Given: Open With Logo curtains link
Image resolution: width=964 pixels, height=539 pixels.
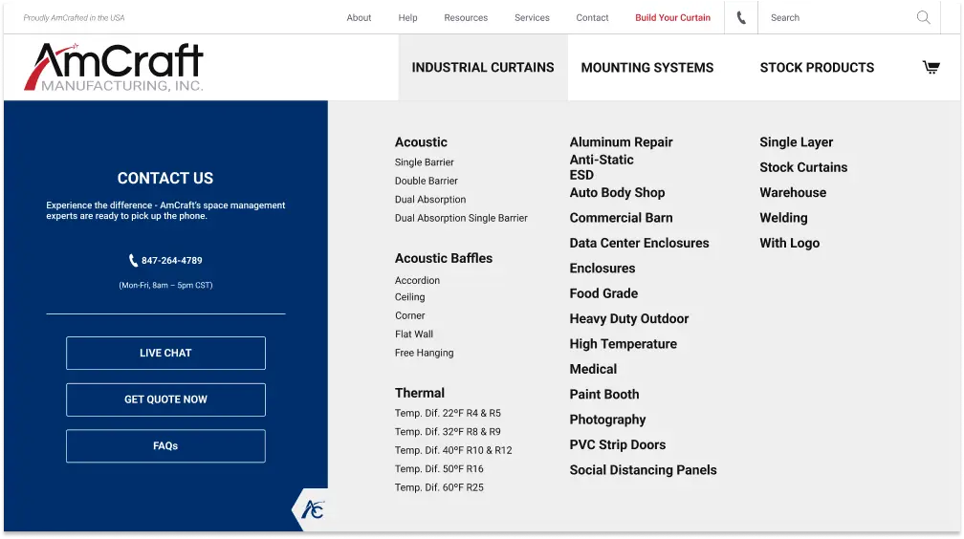Looking at the screenshot, I should [x=789, y=243].
